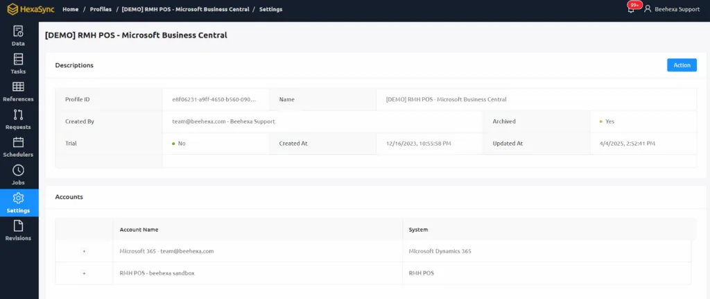This screenshot has width=710, height=299.
Task: Click the Archived Yes status
Action: pos(607,121)
